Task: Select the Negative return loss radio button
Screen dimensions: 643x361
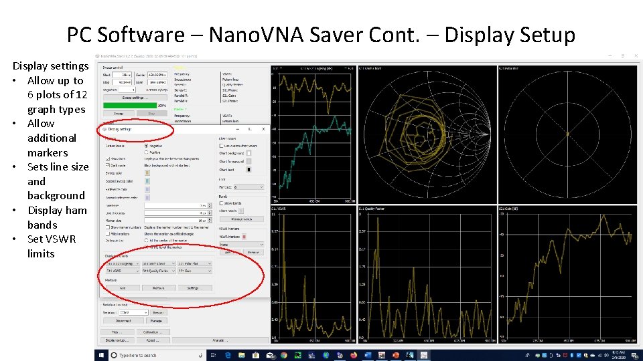Action: [146, 146]
